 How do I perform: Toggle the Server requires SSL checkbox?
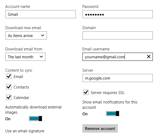[86, 92]
